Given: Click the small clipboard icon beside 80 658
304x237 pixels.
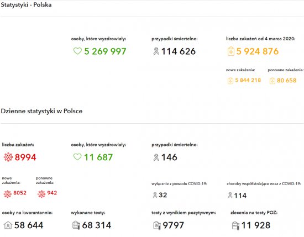Looking at the screenshot, I should 272,81.
